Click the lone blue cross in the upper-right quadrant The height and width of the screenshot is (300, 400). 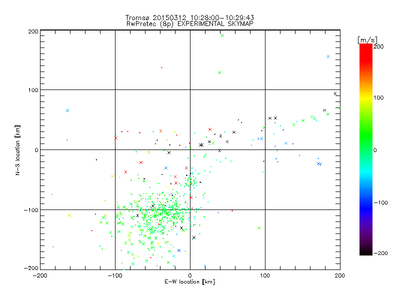coord(328,56)
